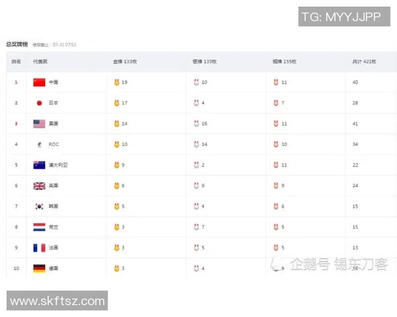The height and width of the screenshot is (317, 397).
Task: Click the red rank number 1
Action: tap(16, 82)
